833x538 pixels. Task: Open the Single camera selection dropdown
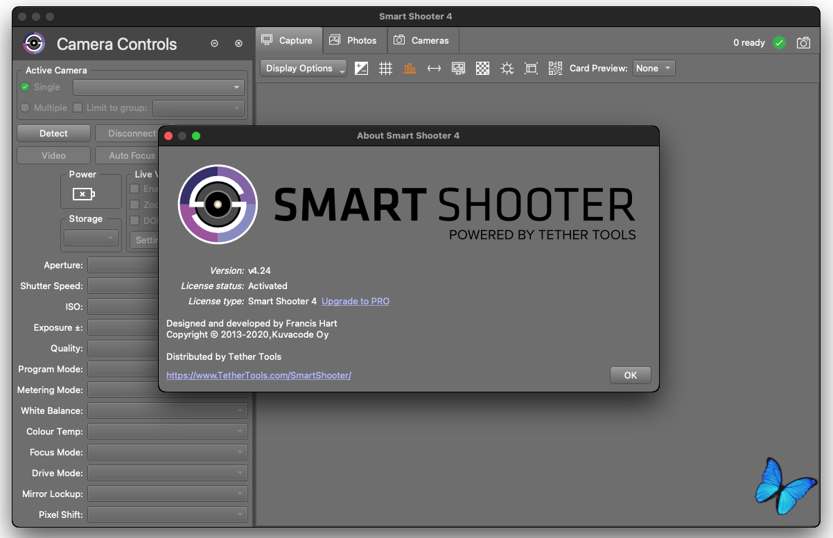(x=159, y=87)
